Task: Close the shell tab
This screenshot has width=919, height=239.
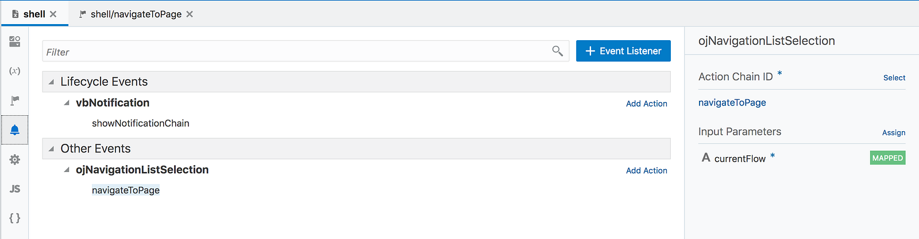Action: (x=53, y=14)
